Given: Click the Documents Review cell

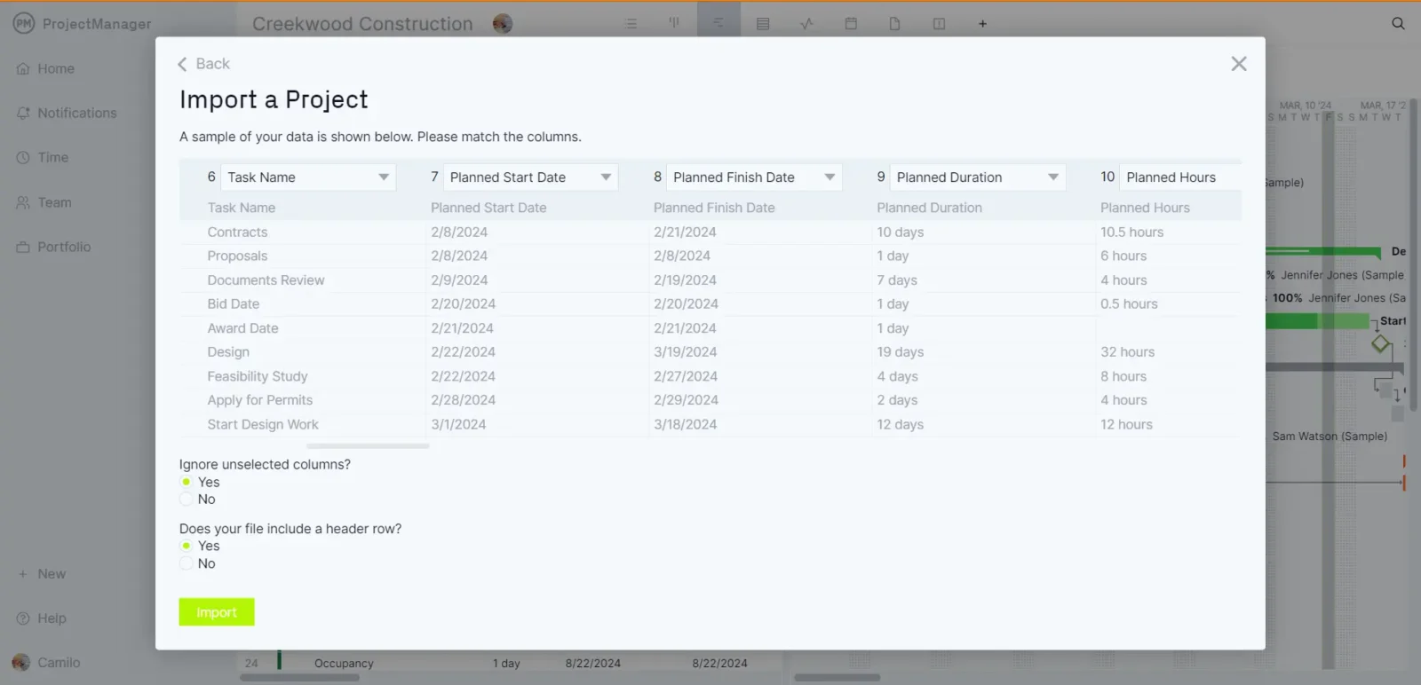Looking at the screenshot, I should click(266, 280).
